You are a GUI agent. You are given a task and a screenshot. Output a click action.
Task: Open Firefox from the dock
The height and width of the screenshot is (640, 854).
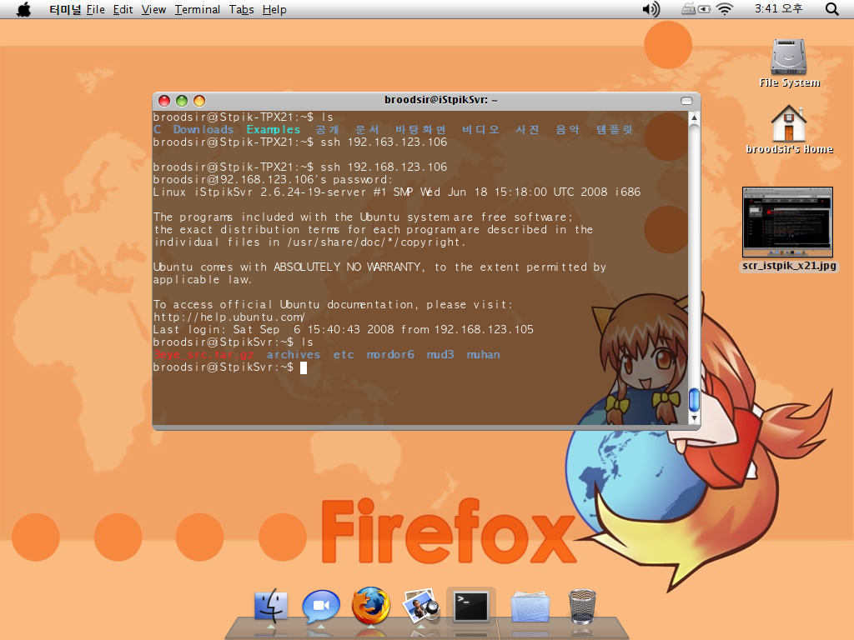(x=371, y=606)
